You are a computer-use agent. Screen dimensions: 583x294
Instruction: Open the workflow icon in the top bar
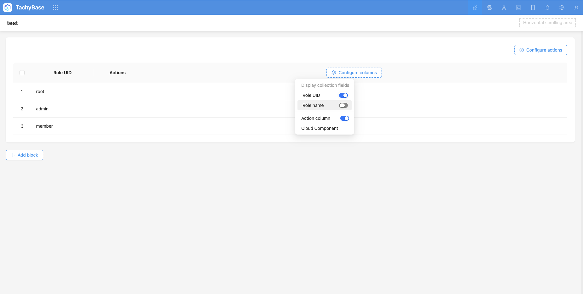(490, 8)
